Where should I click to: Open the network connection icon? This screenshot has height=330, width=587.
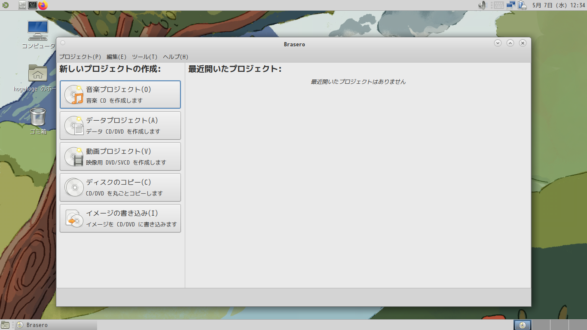[511, 5]
